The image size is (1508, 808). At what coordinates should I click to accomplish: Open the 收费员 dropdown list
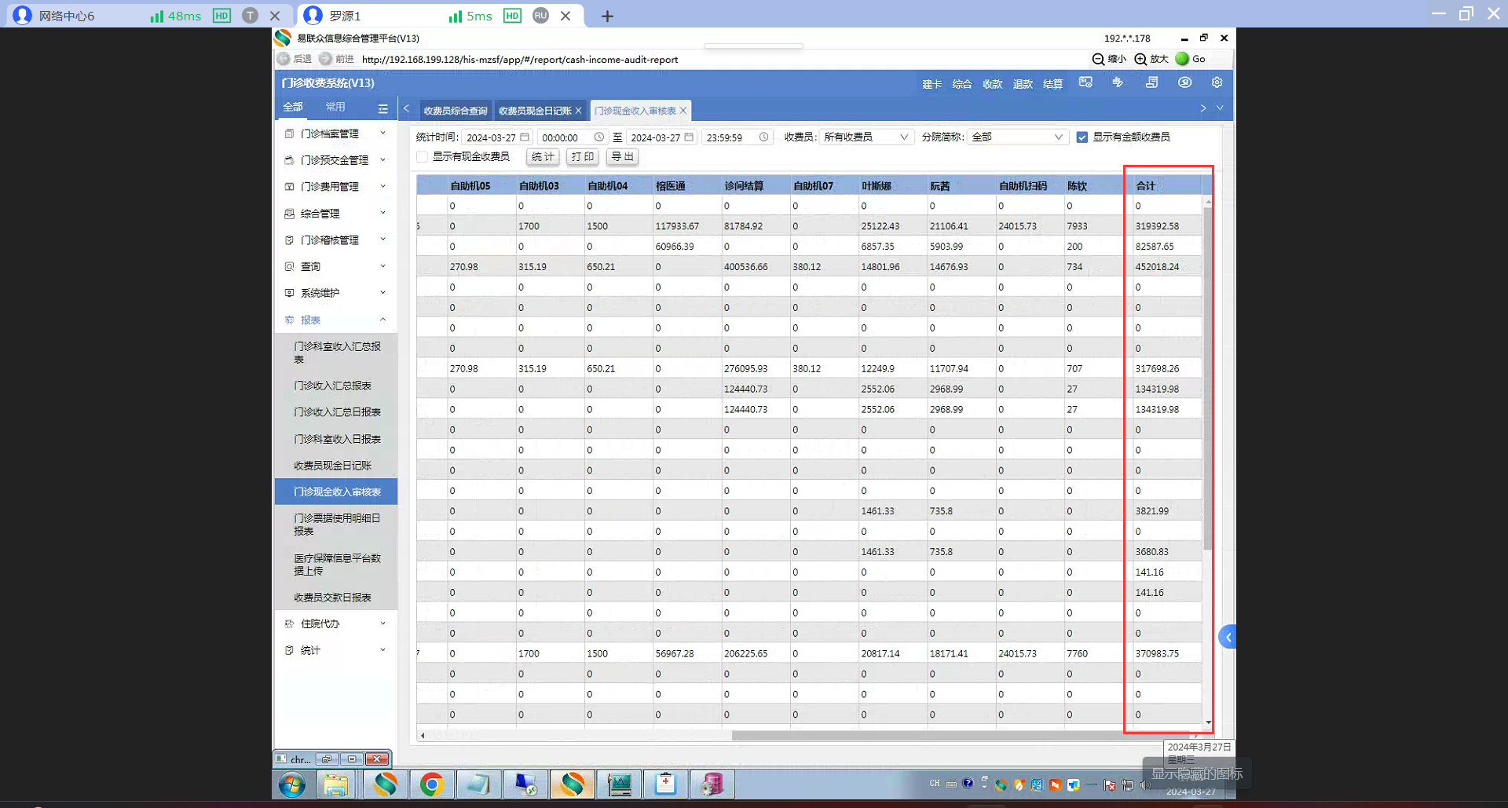(866, 137)
